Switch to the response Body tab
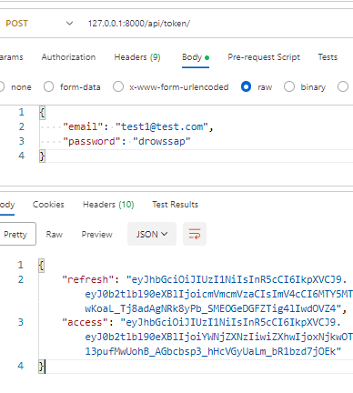Viewport: 353px width, 393px height. point(7,205)
